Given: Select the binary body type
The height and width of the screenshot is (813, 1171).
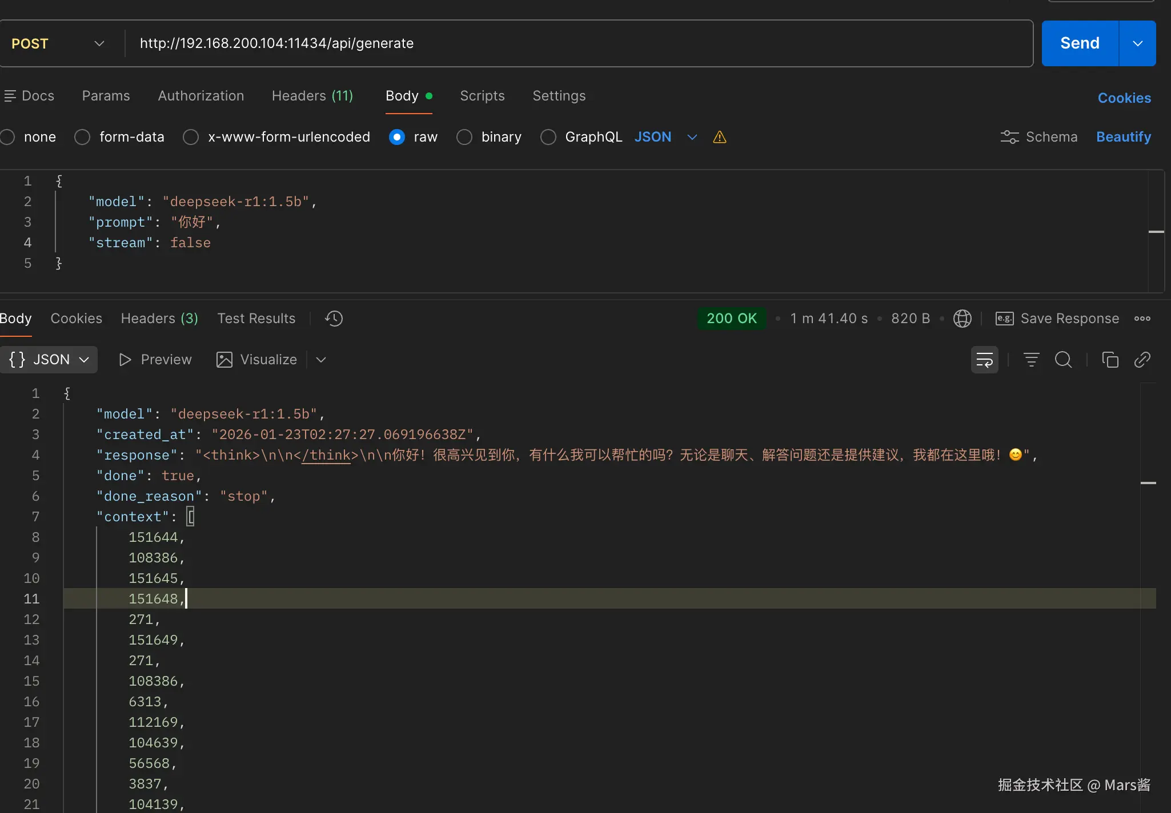Looking at the screenshot, I should point(464,137).
